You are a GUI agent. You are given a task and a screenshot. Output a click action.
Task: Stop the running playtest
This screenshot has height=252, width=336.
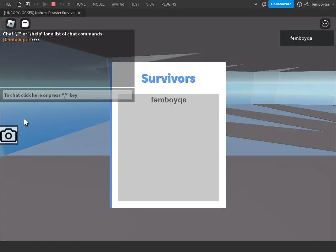point(53,4)
